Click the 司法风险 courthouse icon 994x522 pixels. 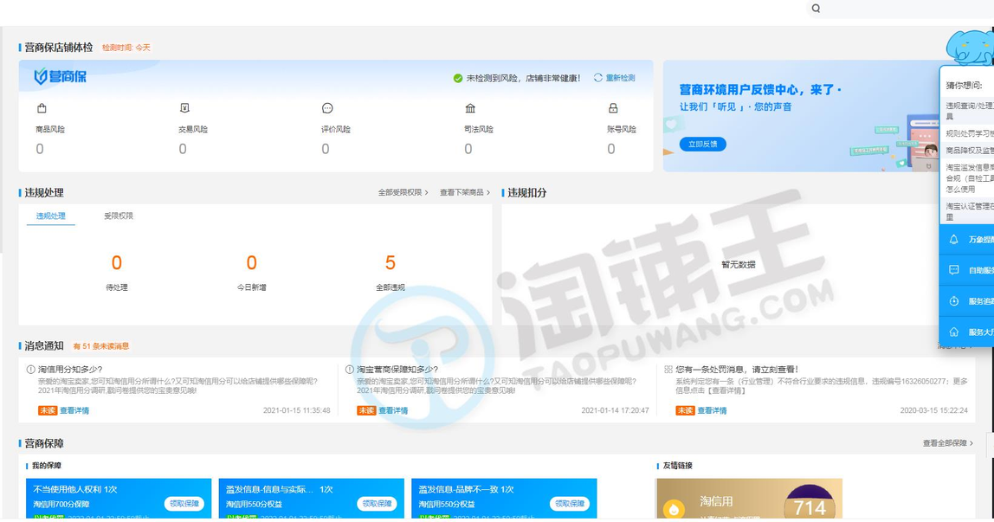(x=470, y=108)
